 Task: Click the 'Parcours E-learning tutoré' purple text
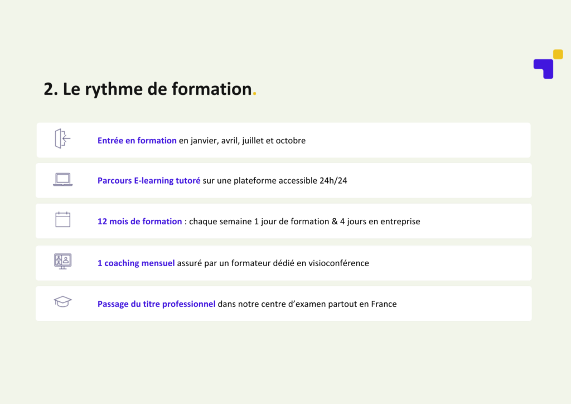pos(149,181)
